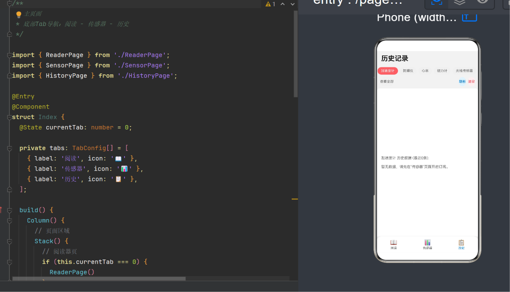Select the 心率 chip in phone preview
510x292 pixels.
[x=425, y=71]
